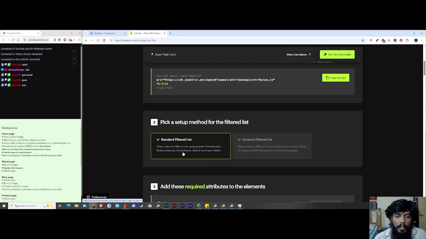Close the Webflow browser tab

pyautogui.click(x=125, y=33)
